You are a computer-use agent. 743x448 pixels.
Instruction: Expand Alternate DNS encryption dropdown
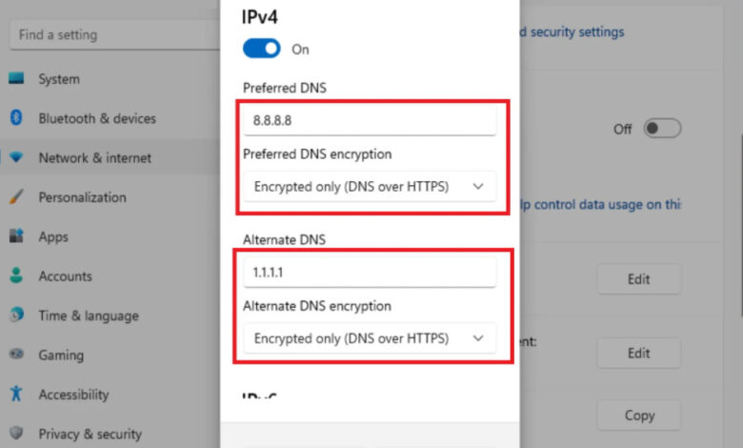[370, 337]
